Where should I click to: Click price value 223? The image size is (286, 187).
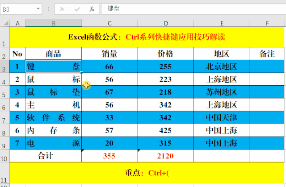(x=166, y=79)
